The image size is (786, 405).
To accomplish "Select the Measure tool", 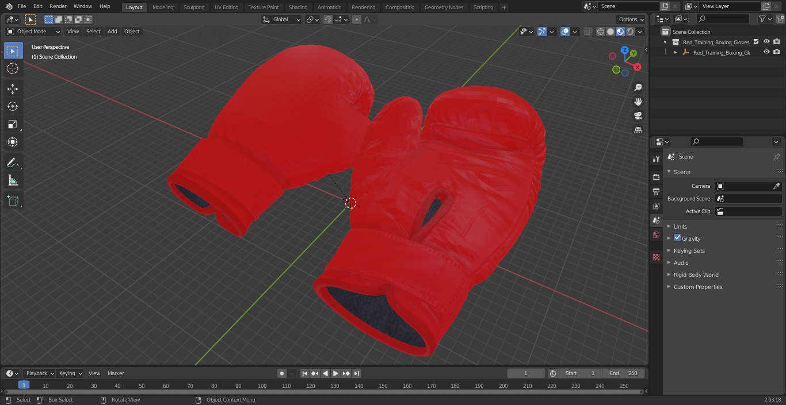I will 13,181.
